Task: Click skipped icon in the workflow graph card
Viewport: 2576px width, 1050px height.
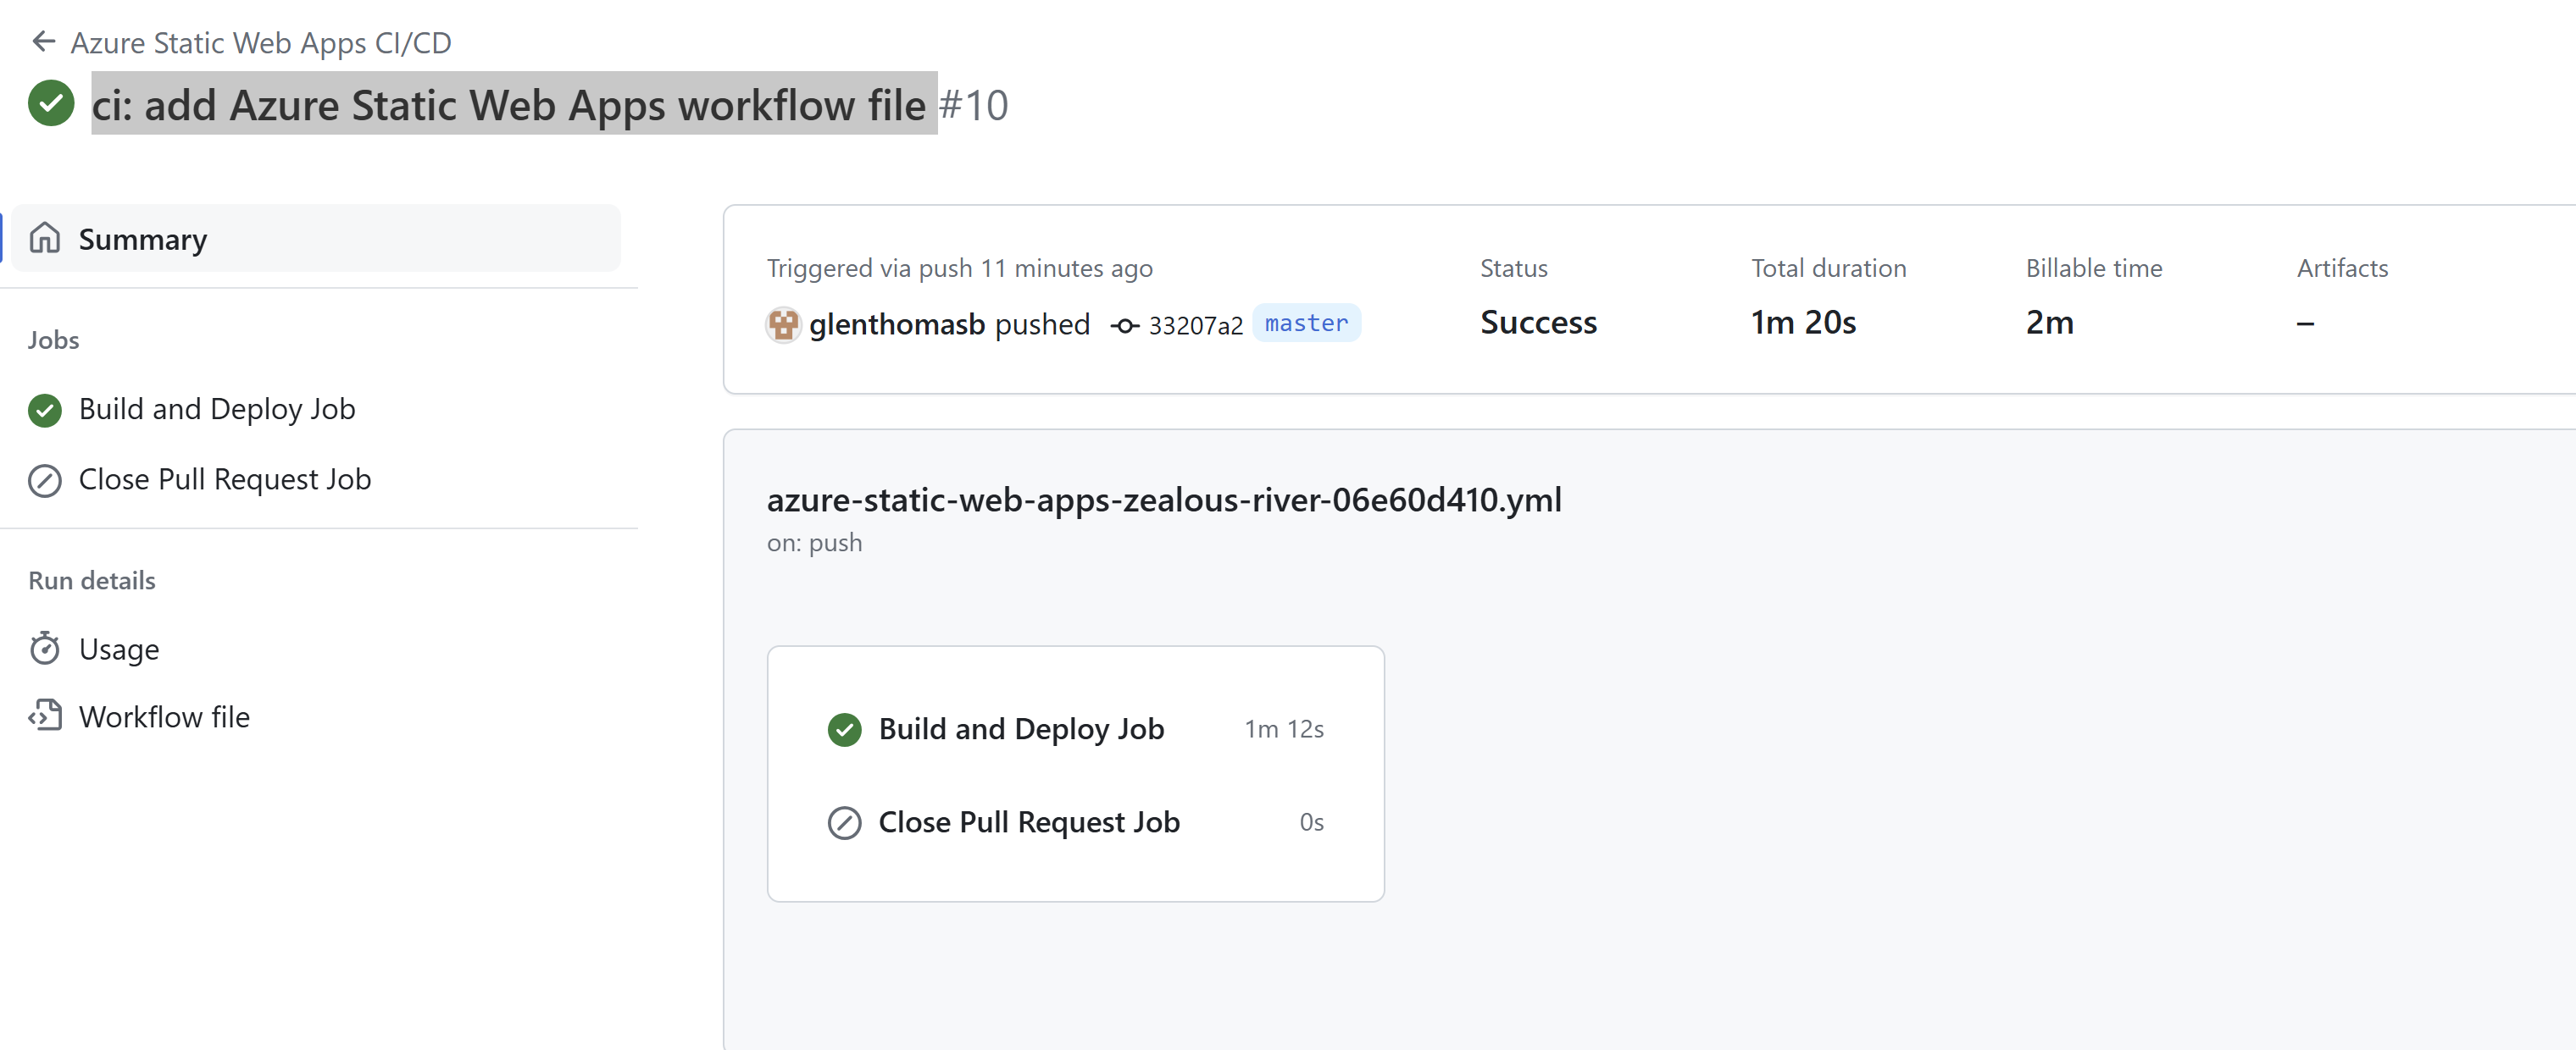Action: 845,823
